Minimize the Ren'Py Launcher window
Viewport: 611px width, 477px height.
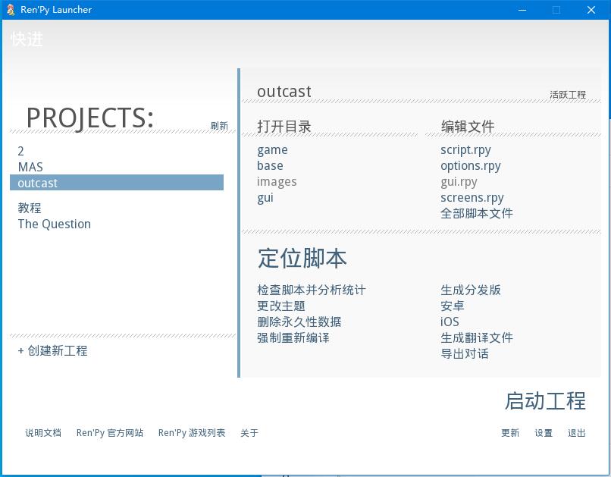coord(522,10)
